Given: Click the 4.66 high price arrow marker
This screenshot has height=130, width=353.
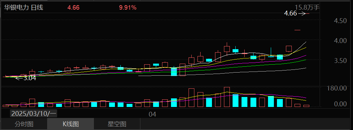Looking at the screenshot, I should [295, 13].
